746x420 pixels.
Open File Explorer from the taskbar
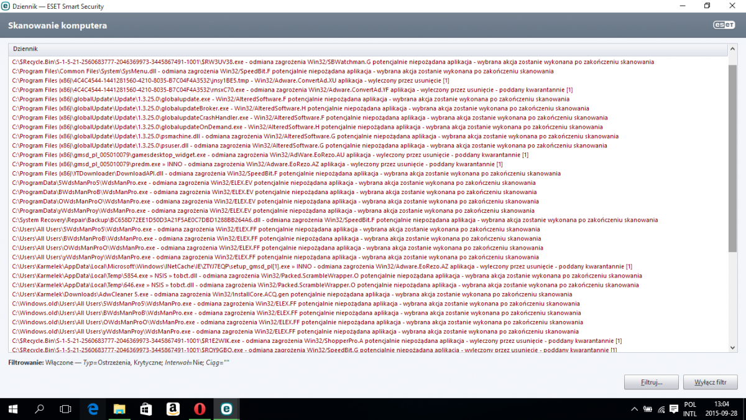pos(119,409)
